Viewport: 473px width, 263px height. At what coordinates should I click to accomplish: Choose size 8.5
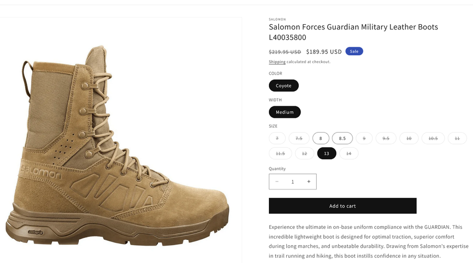click(343, 138)
